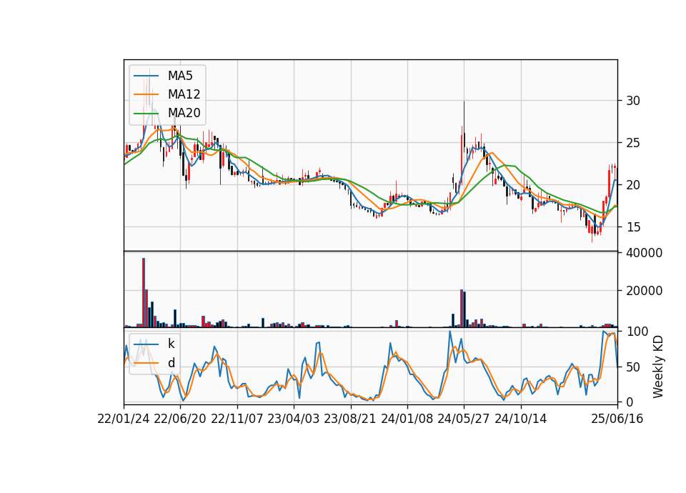Click the 23/08/21 date tick label
This screenshot has height=493, width=686.
coord(350,419)
